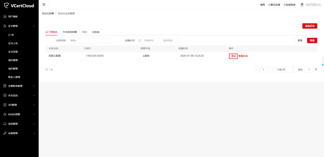This screenshot has height=157, width=324.
Task: Open 证书上传 in the sidebar
Action: click(x=13, y=43)
